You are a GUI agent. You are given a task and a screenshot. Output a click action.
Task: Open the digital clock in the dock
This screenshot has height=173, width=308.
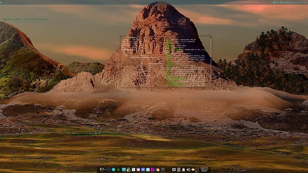click(x=204, y=170)
